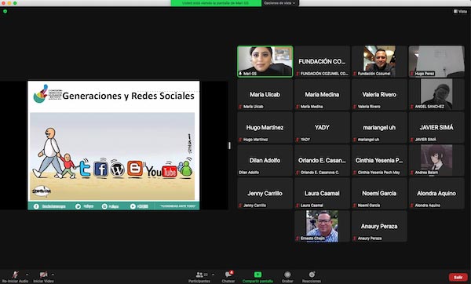Click the green encryption shield icon

5,12
